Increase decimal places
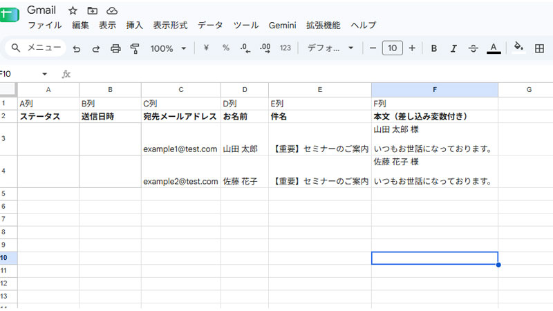 [265, 48]
